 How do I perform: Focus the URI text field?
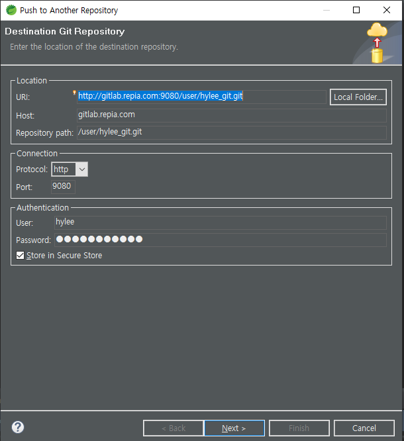pos(201,97)
